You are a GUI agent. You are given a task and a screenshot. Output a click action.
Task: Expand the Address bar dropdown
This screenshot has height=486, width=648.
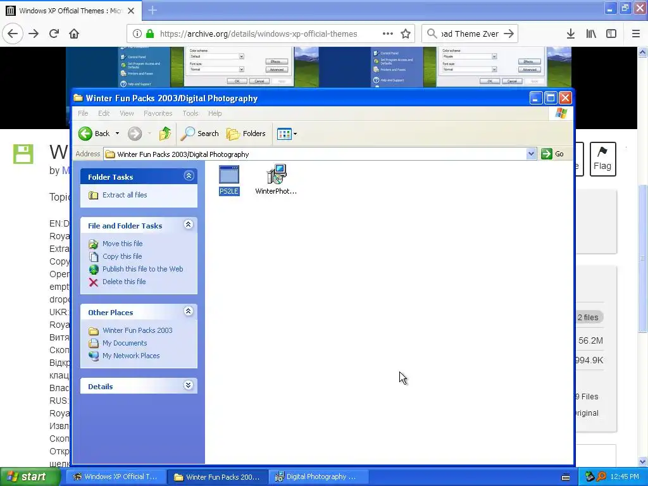coord(531,154)
